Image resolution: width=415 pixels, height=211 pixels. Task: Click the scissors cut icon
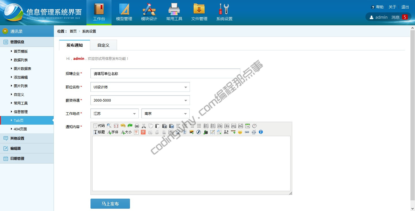(x=144, y=126)
